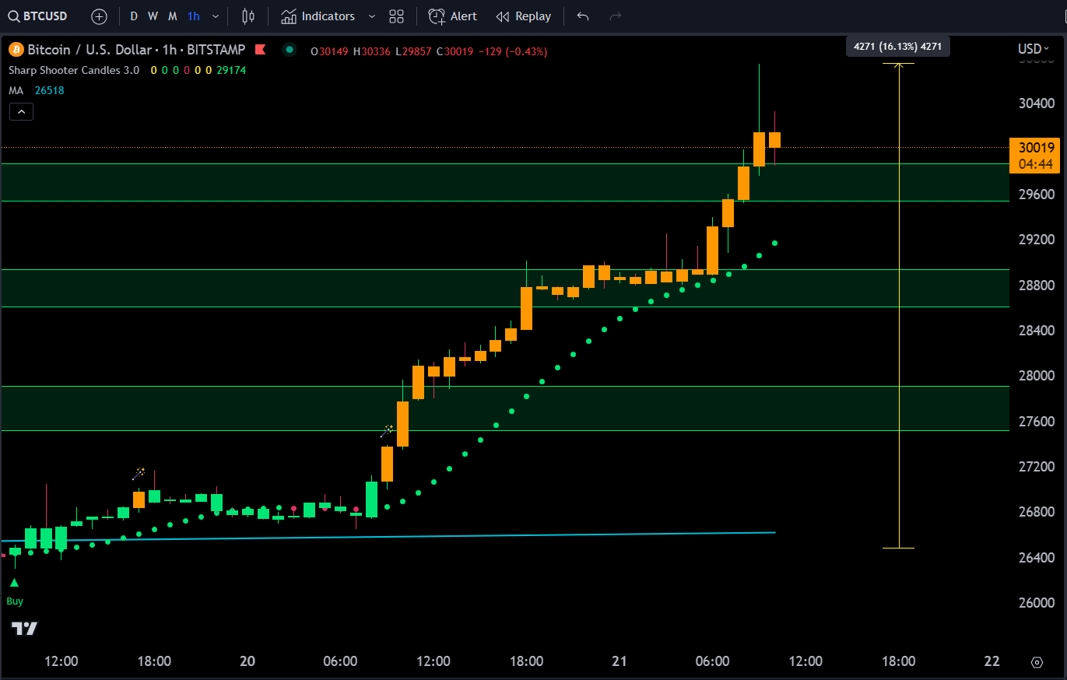Viewport: 1067px width, 680px height.
Task: Click the 30400 price axis label
Action: [x=1036, y=103]
